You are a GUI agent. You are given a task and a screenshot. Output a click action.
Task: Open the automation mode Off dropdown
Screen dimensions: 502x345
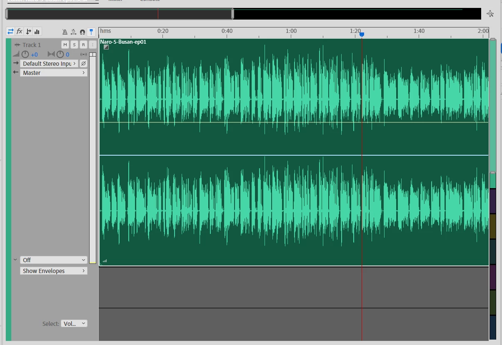[x=54, y=260]
